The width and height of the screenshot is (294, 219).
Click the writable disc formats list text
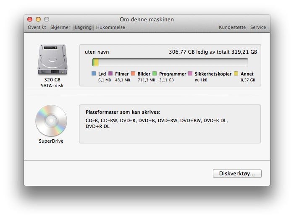tap(157, 123)
